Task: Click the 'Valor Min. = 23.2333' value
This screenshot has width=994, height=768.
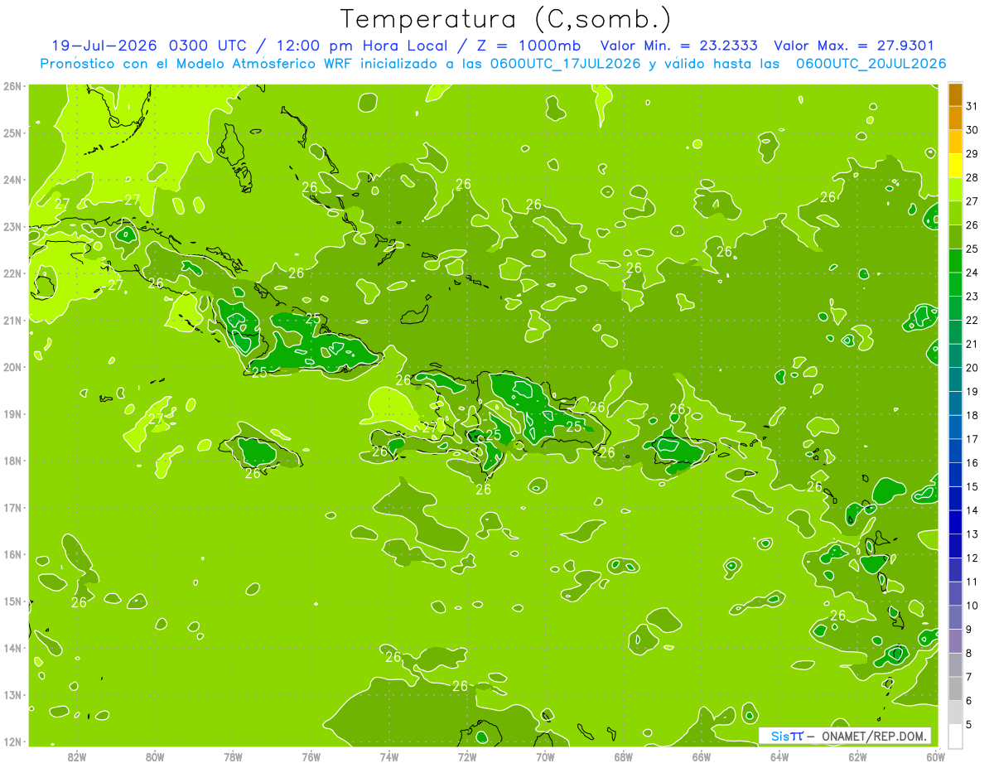Action: tap(678, 46)
